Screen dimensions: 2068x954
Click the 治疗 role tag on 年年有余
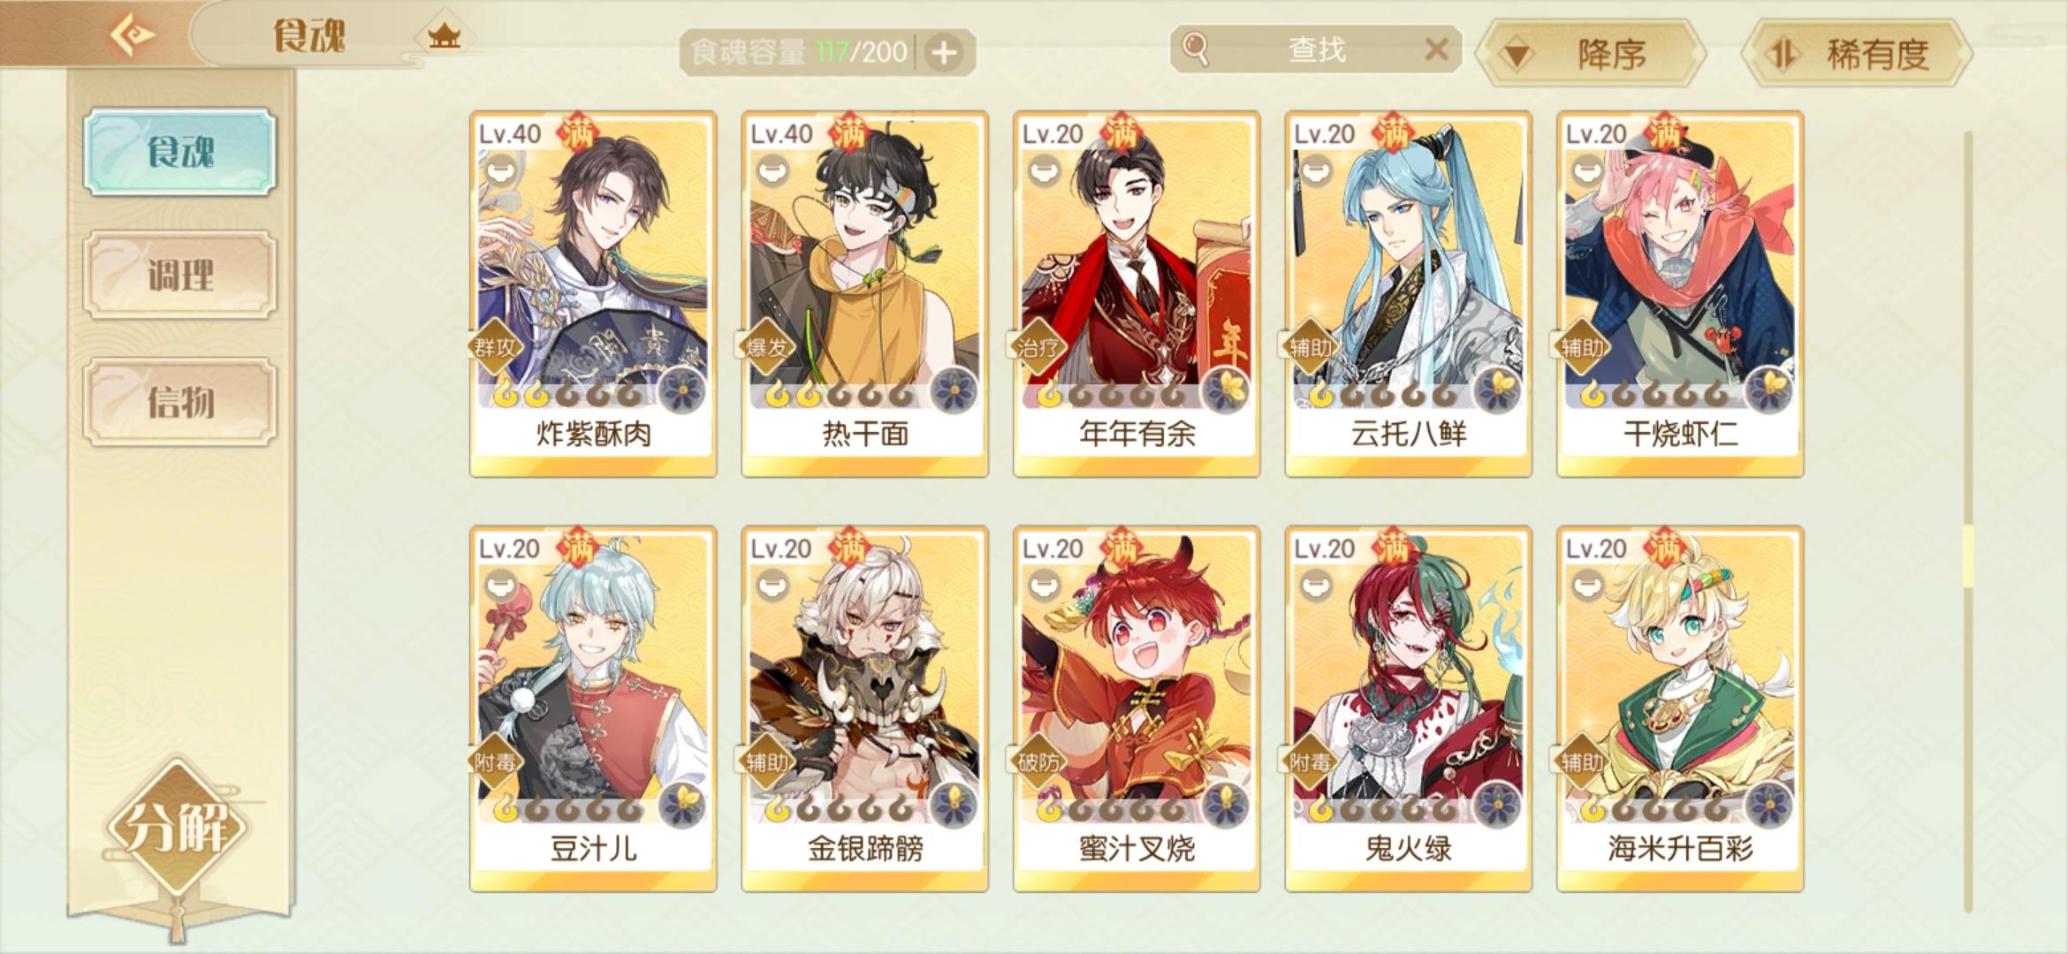[1038, 347]
